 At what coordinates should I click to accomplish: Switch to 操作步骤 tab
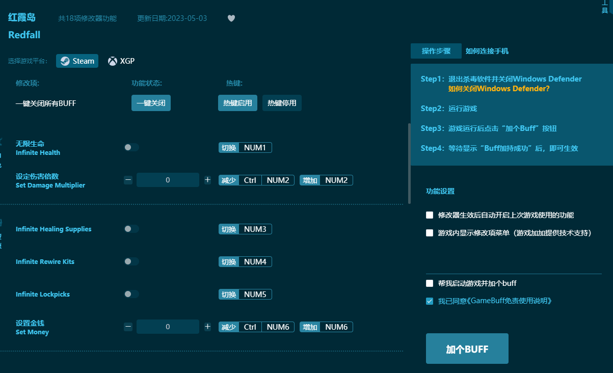click(436, 51)
